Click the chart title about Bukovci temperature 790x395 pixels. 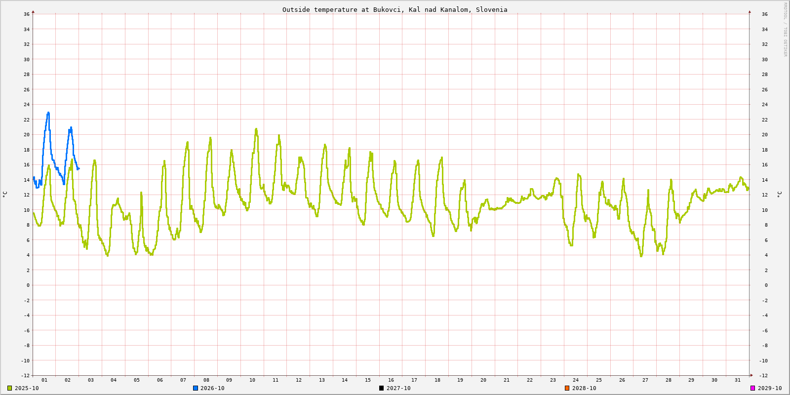(x=395, y=9)
